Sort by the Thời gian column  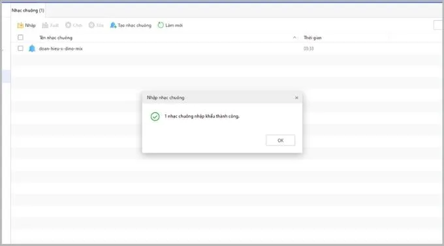[x=313, y=38]
